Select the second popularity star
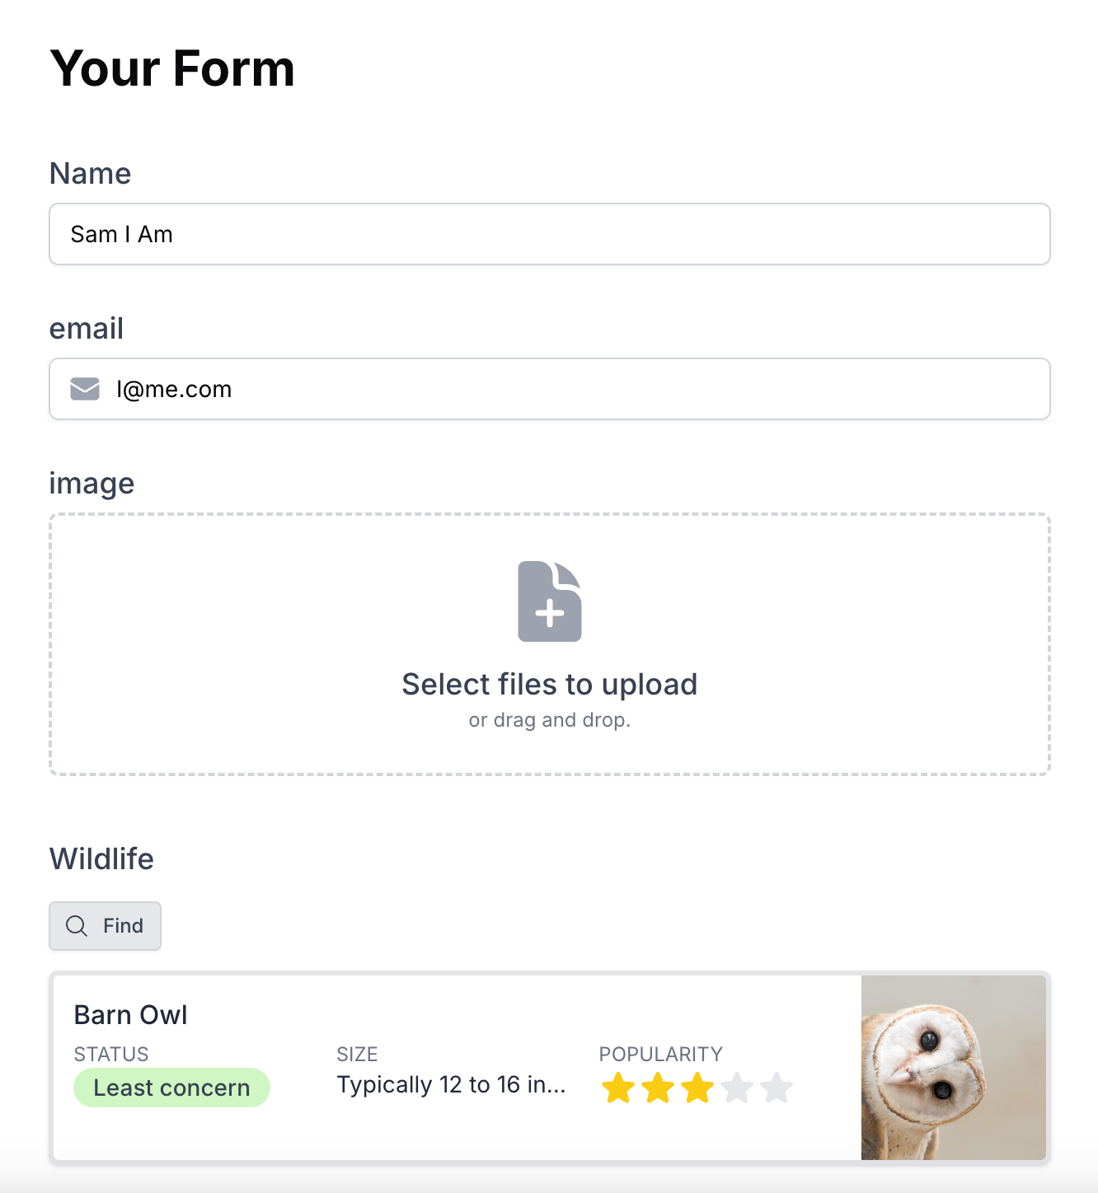Screen dimensions: 1098x1193 pos(658,1088)
